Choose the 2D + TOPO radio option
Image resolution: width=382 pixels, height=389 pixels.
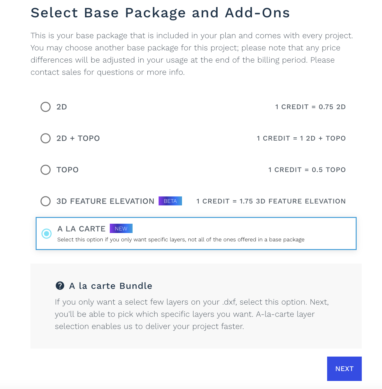click(46, 138)
